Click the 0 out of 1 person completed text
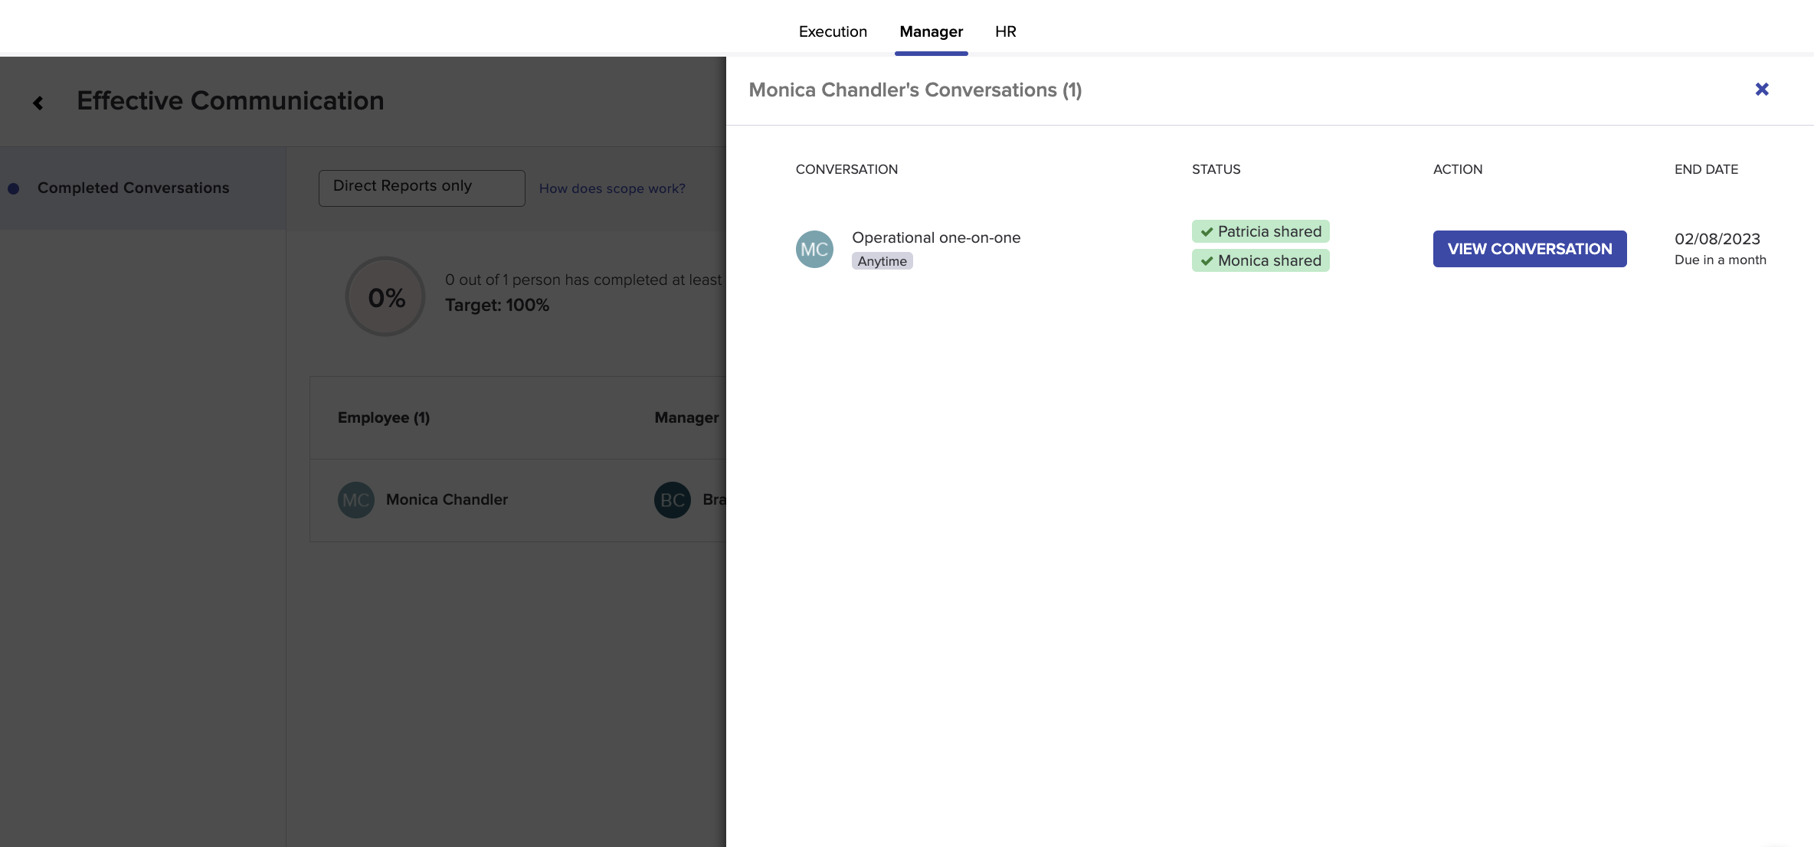 [x=584, y=280]
